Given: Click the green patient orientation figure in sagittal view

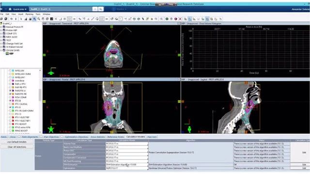Looking at the screenshot, I should point(189,129).
